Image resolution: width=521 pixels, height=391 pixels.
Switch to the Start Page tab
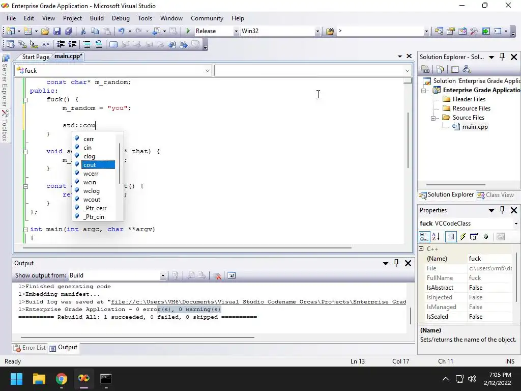[x=36, y=57]
